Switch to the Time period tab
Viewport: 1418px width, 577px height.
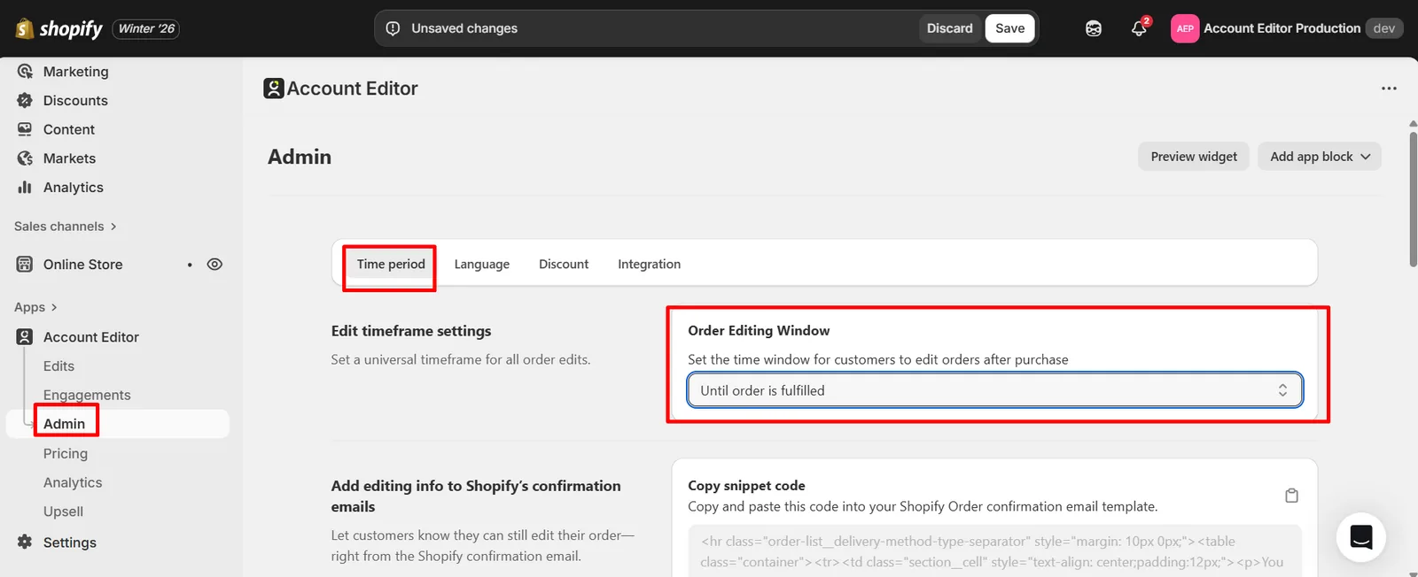click(391, 264)
